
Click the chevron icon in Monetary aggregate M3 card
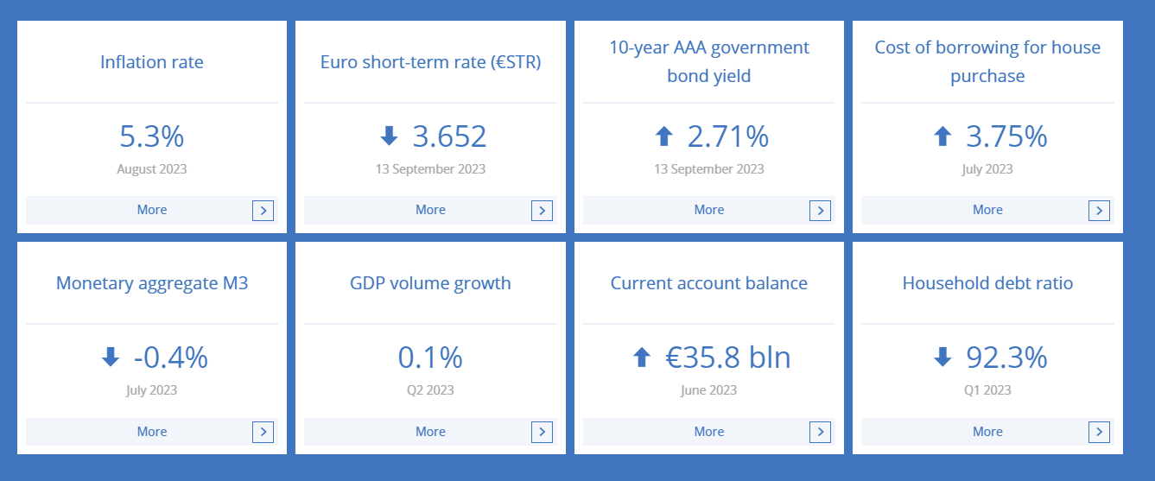263,433
